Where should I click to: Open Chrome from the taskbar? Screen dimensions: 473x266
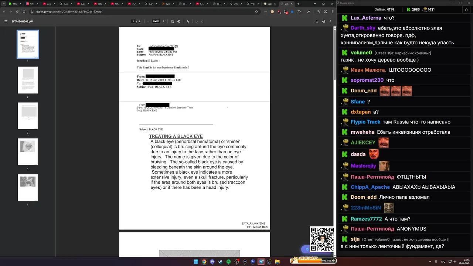[204, 262]
